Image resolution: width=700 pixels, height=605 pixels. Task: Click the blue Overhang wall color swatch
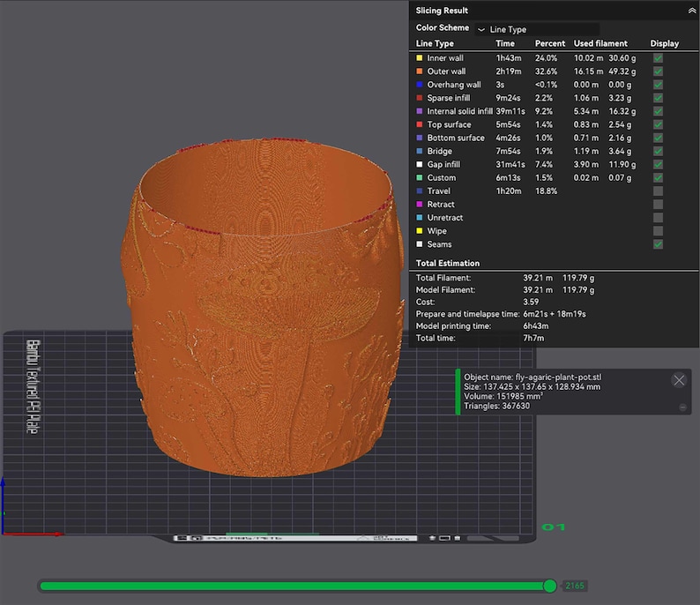419,85
